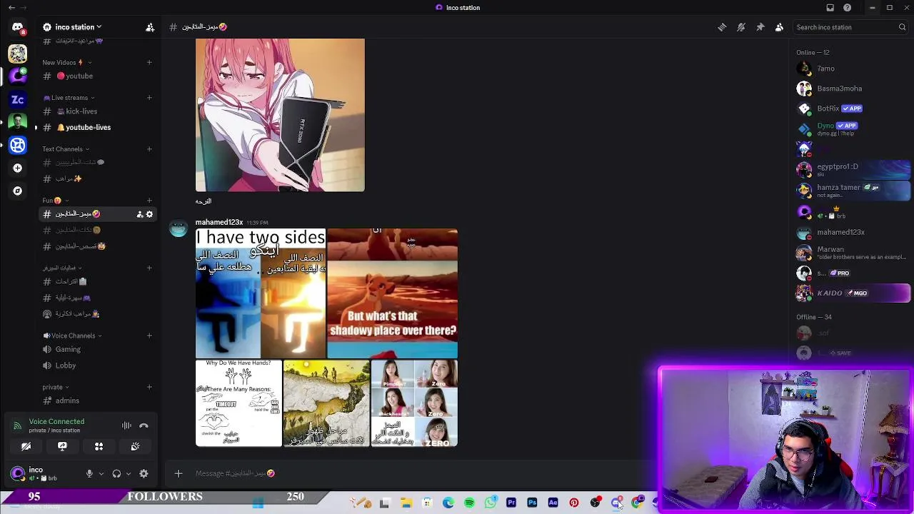Toggle noise suppression in voice panel
The width and height of the screenshot is (914, 514).
click(126, 425)
